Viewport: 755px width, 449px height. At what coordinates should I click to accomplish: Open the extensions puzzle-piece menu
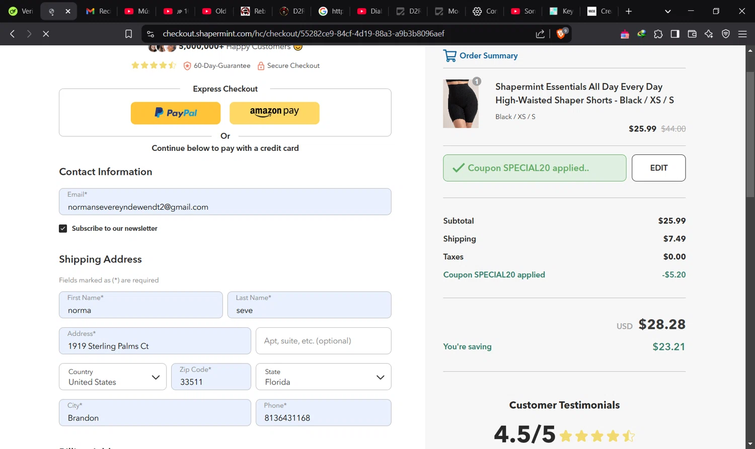point(658,34)
